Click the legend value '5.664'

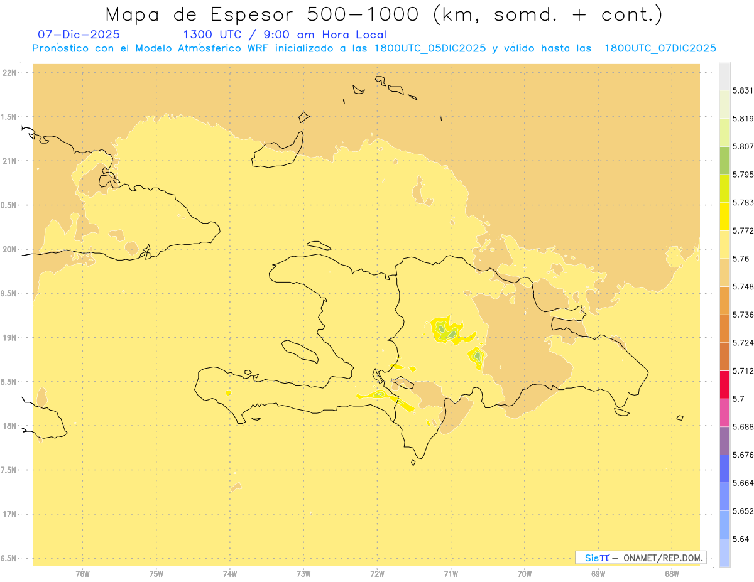(743, 483)
